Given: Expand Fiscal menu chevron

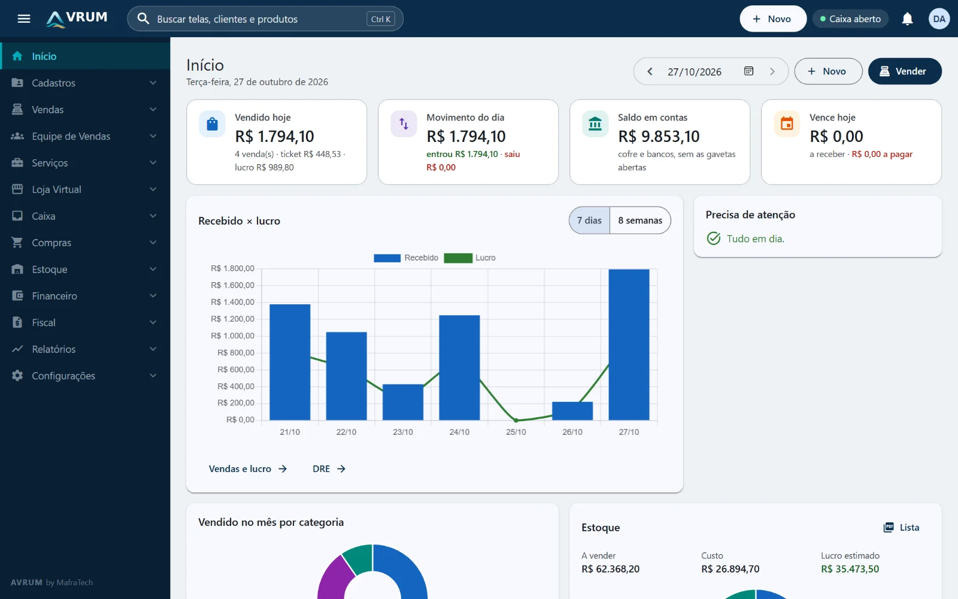Looking at the screenshot, I should (153, 322).
